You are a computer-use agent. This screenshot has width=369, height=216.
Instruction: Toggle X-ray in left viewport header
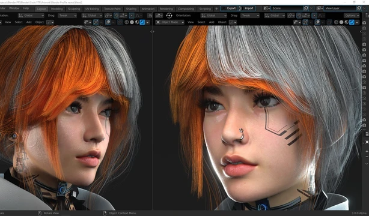click(120, 22)
